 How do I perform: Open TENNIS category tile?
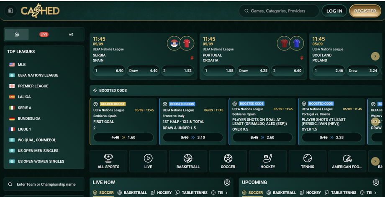point(308,162)
